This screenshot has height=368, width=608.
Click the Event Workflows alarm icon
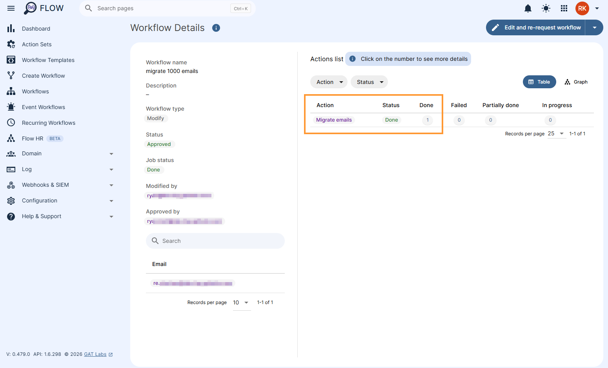11,107
